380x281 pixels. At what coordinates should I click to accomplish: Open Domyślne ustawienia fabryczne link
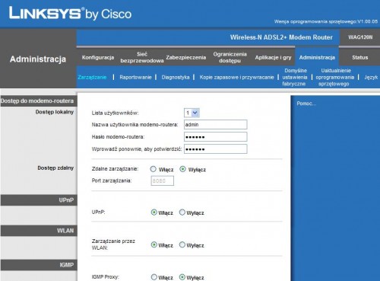pyautogui.click(x=295, y=77)
